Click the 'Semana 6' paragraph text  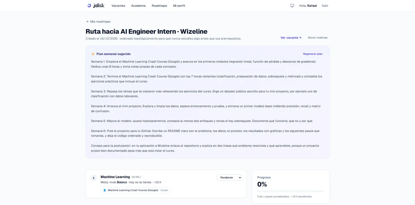point(205,133)
